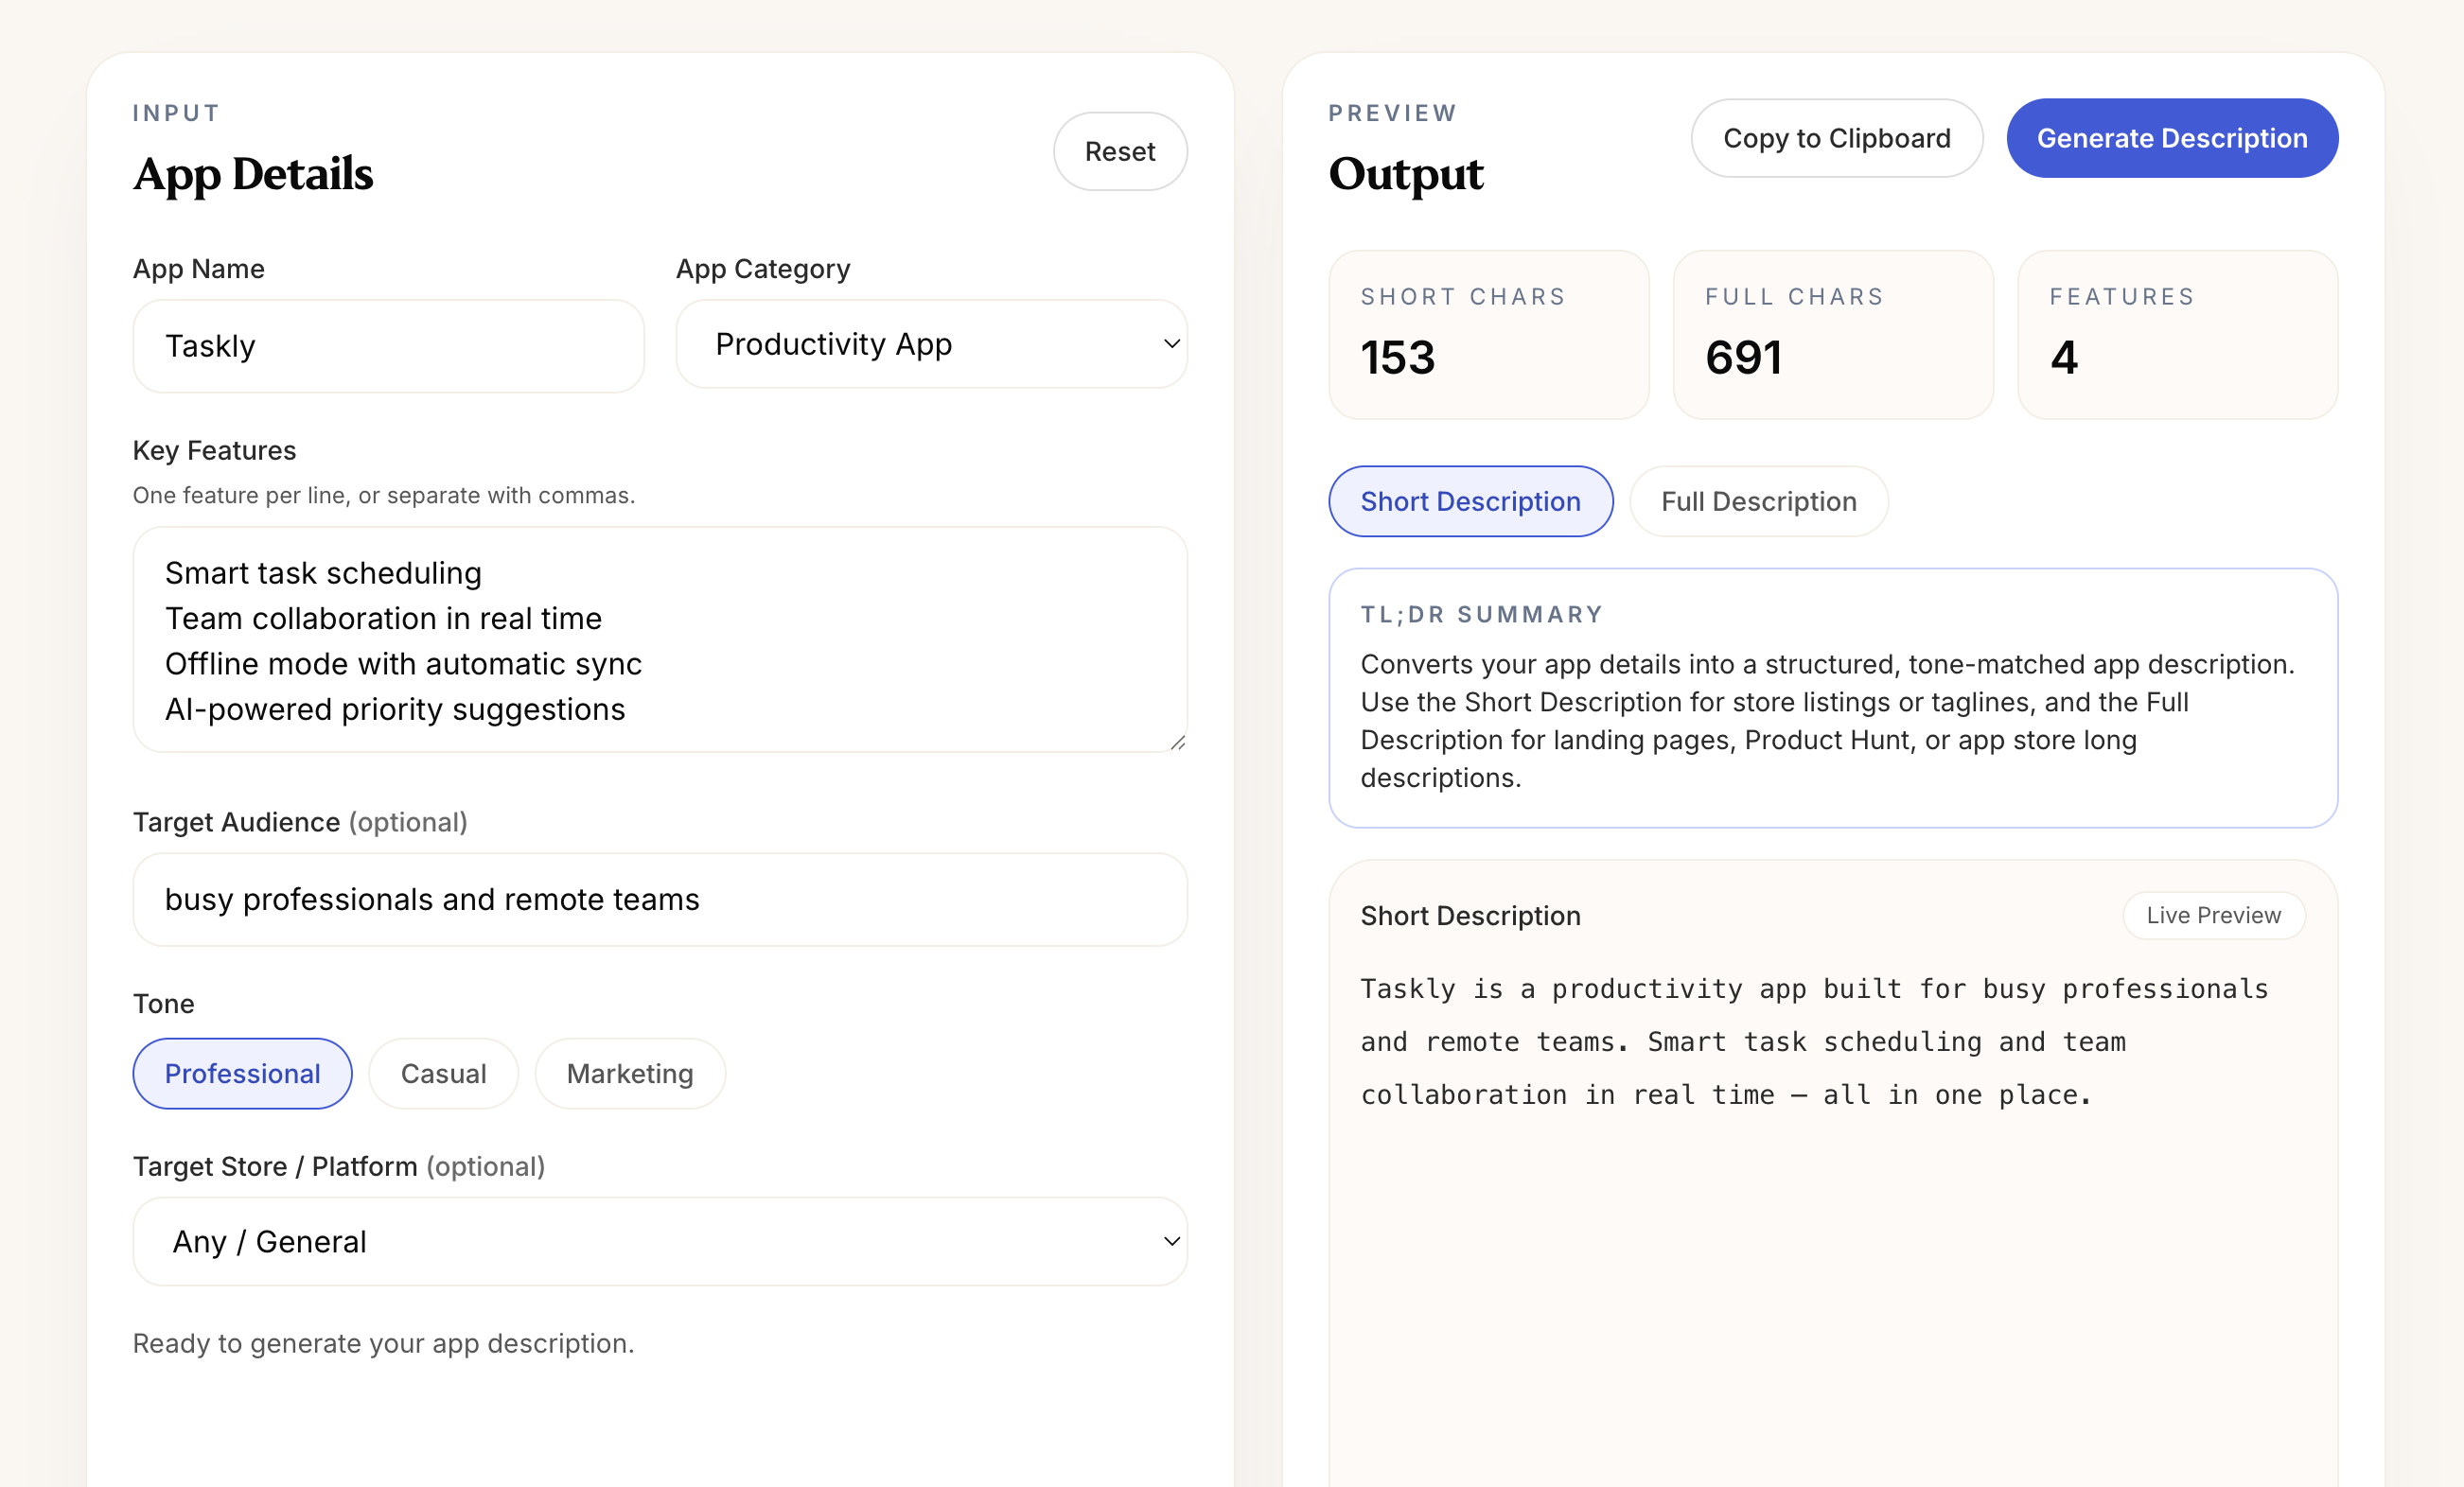Select the TL;DR Summary panel
Image resolution: width=2464 pixels, height=1487 pixels.
(x=1832, y=697)
